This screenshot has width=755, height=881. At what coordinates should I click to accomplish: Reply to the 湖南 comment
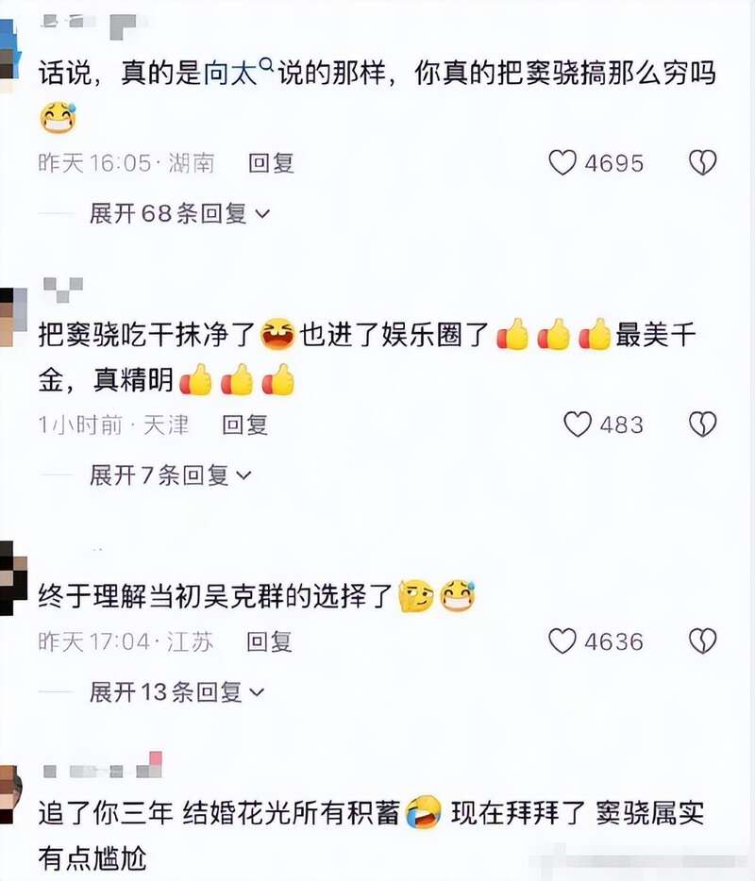271,163
